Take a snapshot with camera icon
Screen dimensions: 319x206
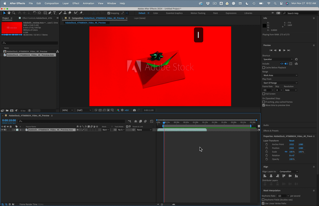point(134,110)
